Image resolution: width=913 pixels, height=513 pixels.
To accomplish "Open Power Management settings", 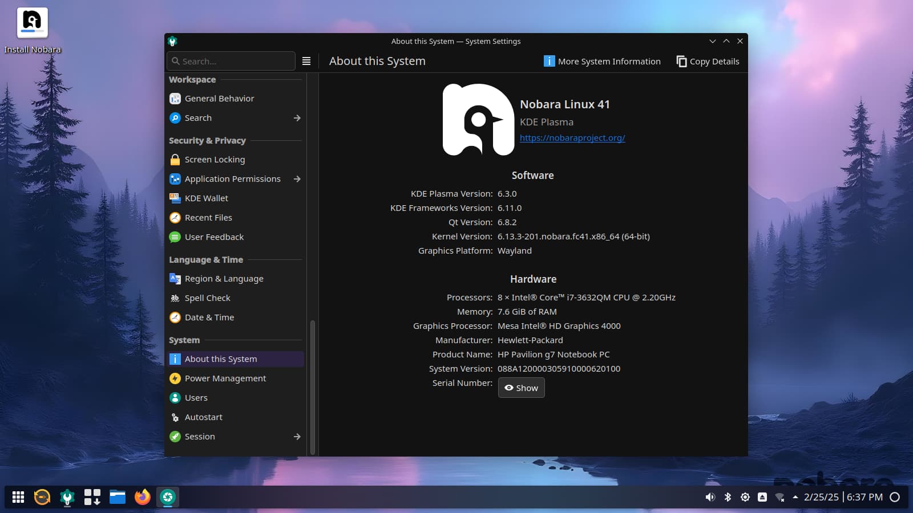I will pos(236,378).
